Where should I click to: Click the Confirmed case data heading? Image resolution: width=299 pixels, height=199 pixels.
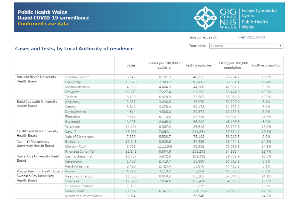click(x=43, y=24)
